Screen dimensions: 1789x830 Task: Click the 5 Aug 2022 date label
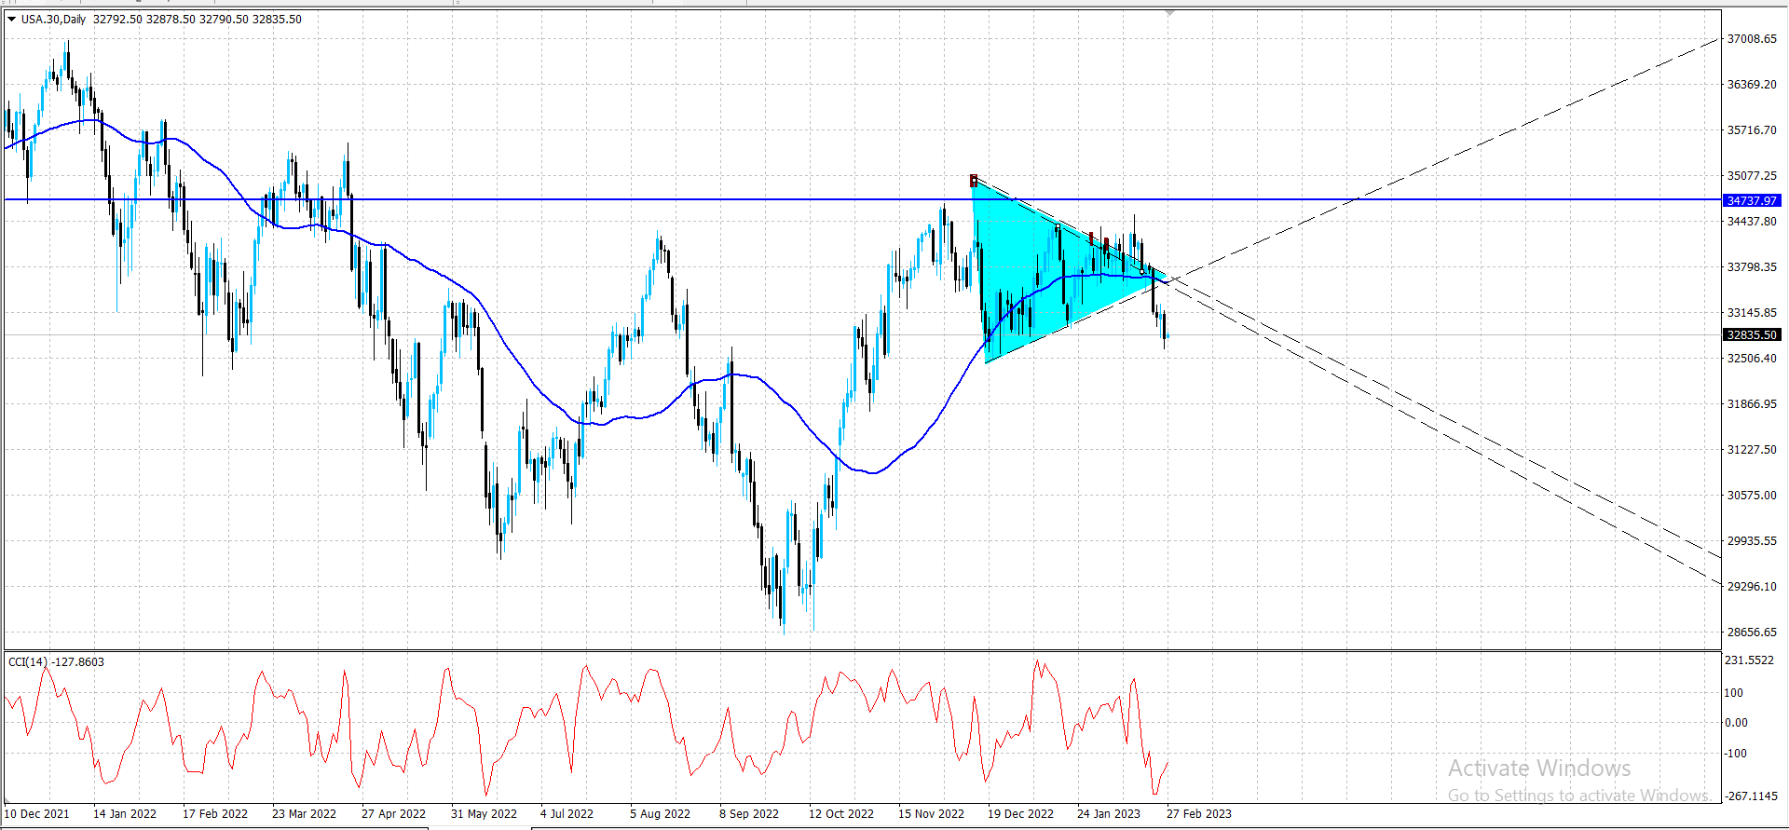(660, 814)
